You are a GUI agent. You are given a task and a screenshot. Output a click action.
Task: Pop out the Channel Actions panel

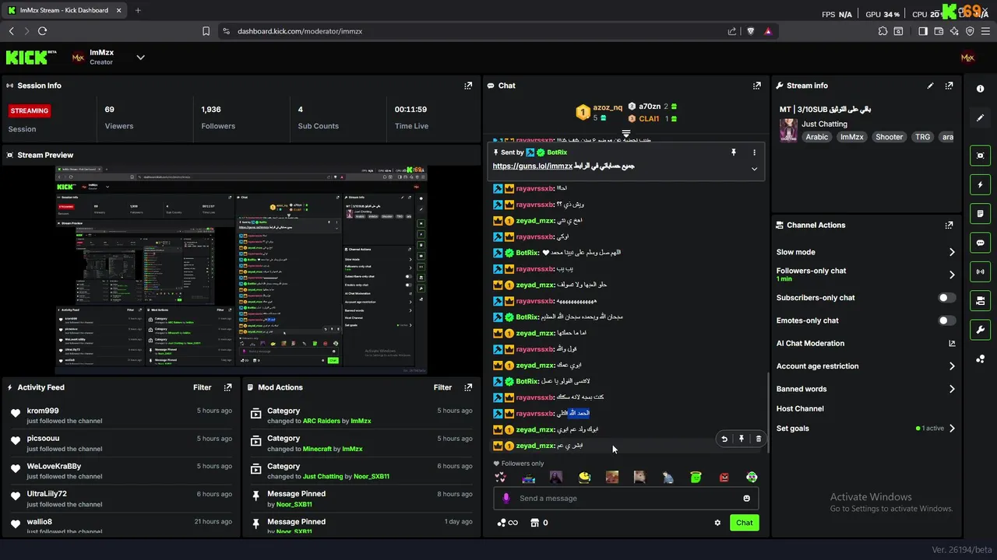pos(949,225)
